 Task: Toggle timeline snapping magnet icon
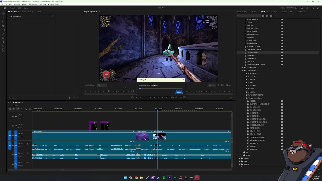[14, 109]
